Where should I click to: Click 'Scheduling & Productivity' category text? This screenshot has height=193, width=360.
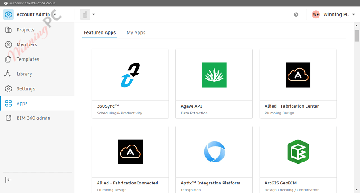(119, 113)
